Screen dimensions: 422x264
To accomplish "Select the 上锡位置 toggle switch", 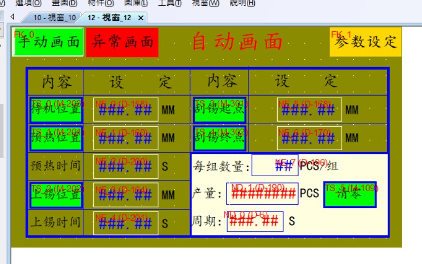I will click(56, 195).
